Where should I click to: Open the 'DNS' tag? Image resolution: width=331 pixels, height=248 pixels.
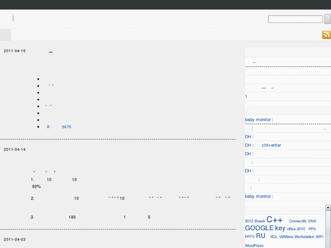(312, 221)
